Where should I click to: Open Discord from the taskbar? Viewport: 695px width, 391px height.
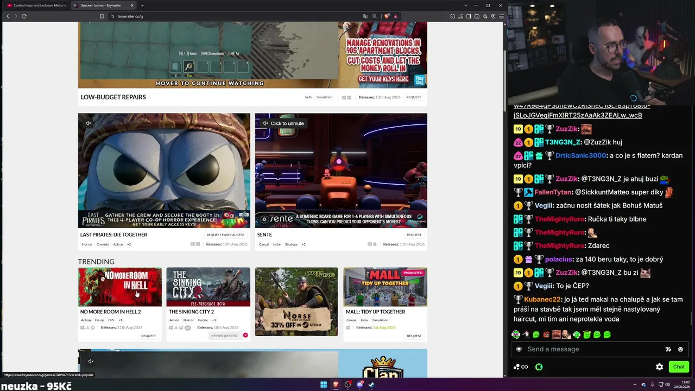(x=359, y=384)
